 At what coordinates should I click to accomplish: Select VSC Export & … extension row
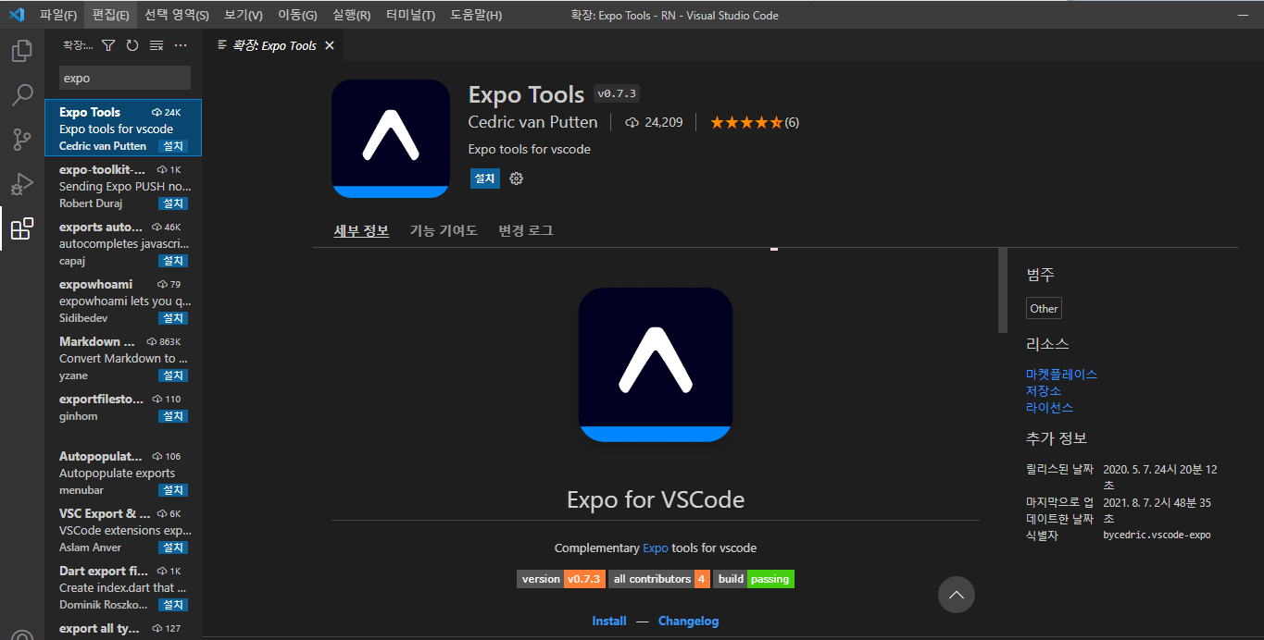(x=123, y=530)
